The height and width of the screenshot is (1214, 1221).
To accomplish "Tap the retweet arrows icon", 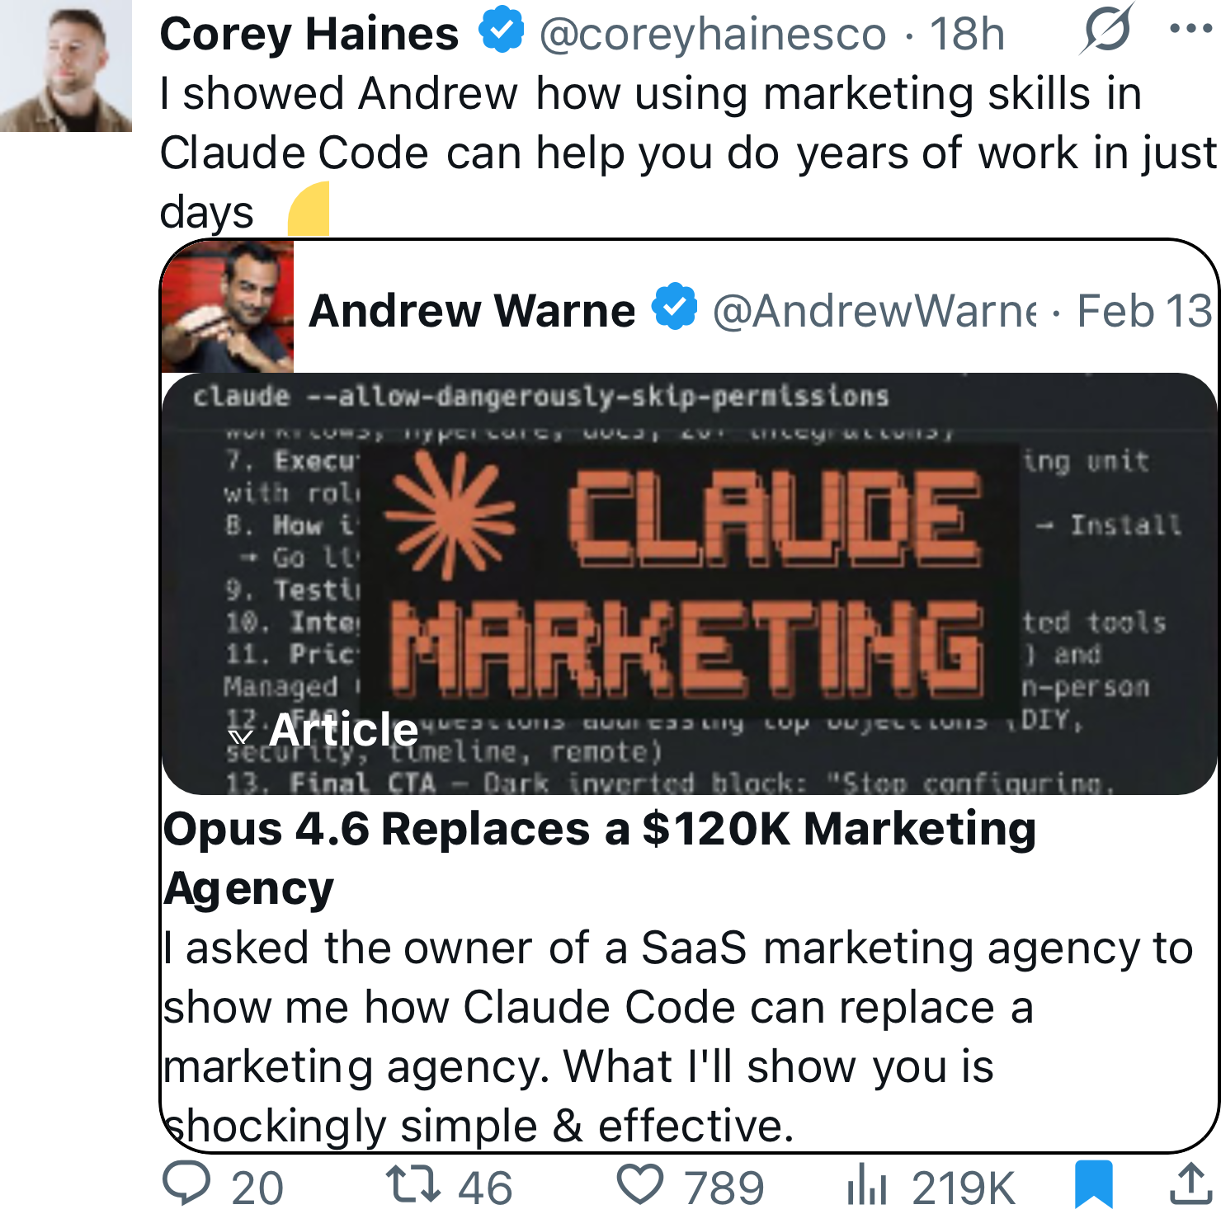I will tap(412, 1183).
